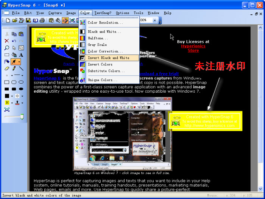Image resolution: width=265 pixels, height=199 pixels.
Task: Select the hollow Rectangle shape tool
Action: pyautogui.click(x=7, y=82)
